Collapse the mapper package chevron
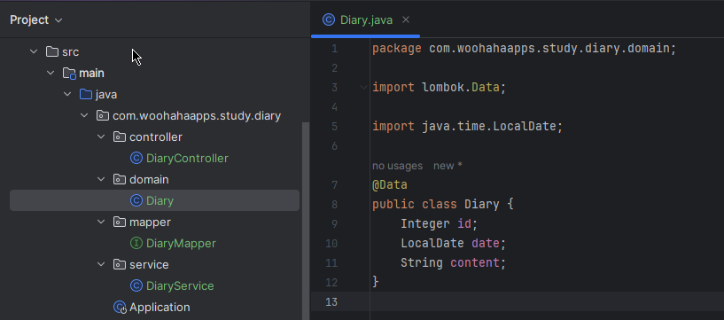This screenshot has width=724, height=320. [101, 222]
